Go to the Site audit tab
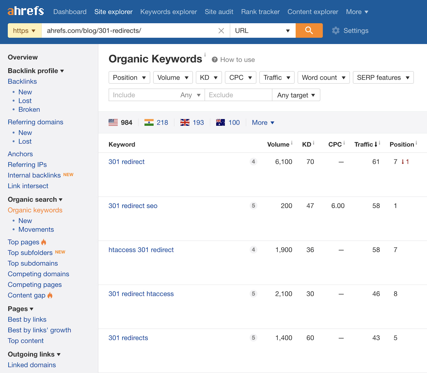This screenshot has width=427, height=373. (x=219, y=12)
